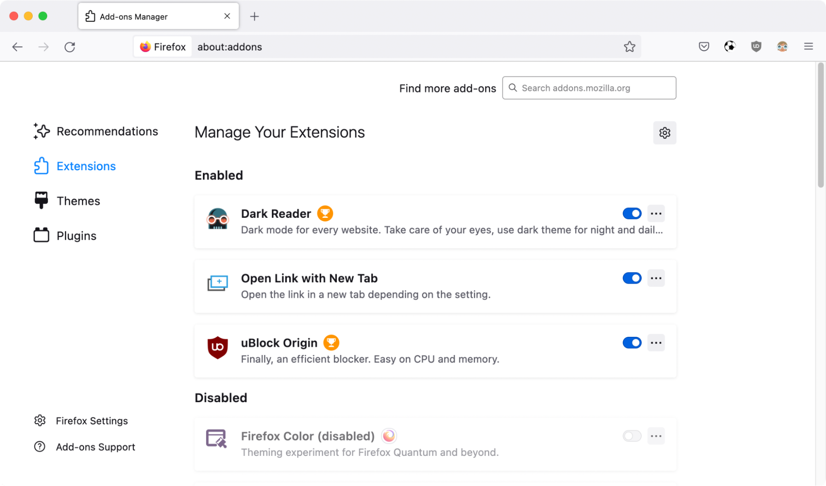Click the Firefox Color badge icon beside its name
This screenshot has width=826, height=486.
pos(389,436)
